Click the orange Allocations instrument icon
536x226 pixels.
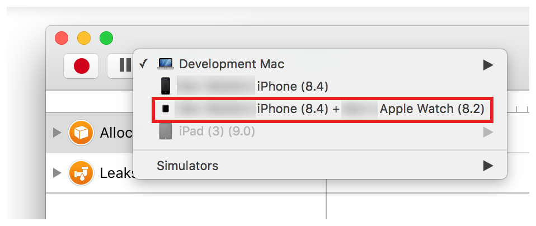pos(81,133)
